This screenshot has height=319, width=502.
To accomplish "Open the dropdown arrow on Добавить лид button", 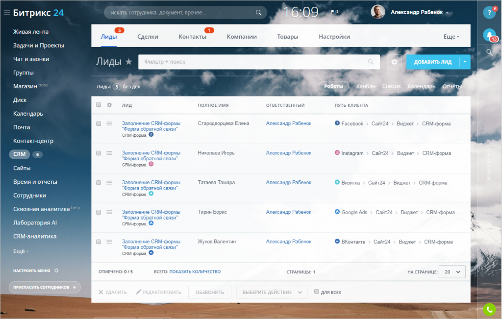I will click(x=465, y=62).
